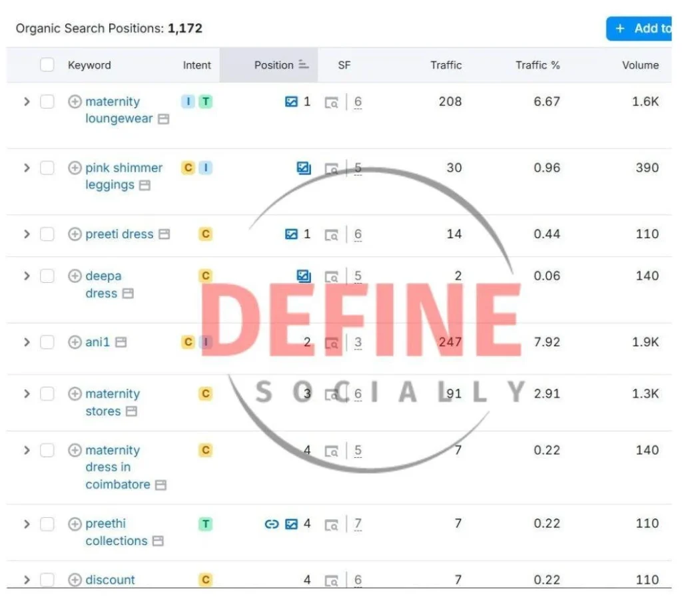Check the box for maternity loungewear row
Viewport: 682px width, 607px height.
(x=47, y=102)
